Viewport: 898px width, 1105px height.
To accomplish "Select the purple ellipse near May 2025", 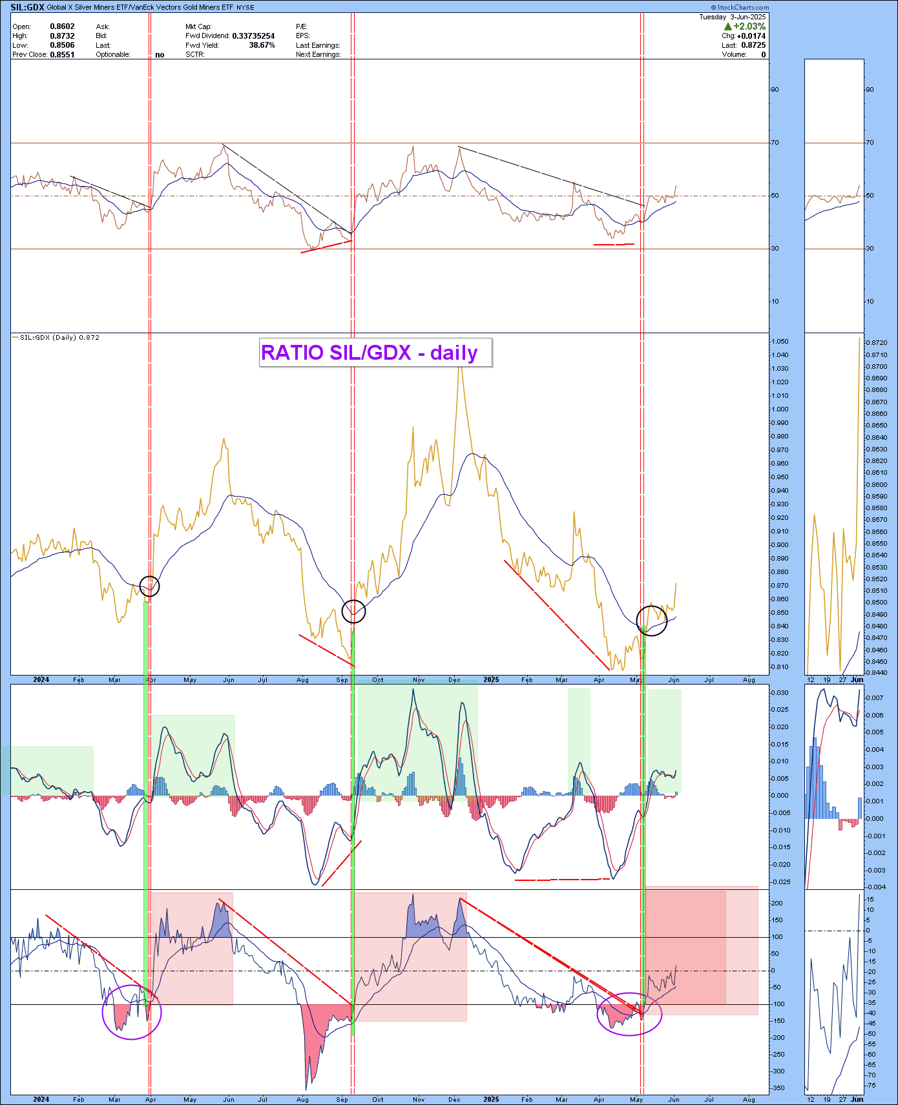I will 630,1014.
